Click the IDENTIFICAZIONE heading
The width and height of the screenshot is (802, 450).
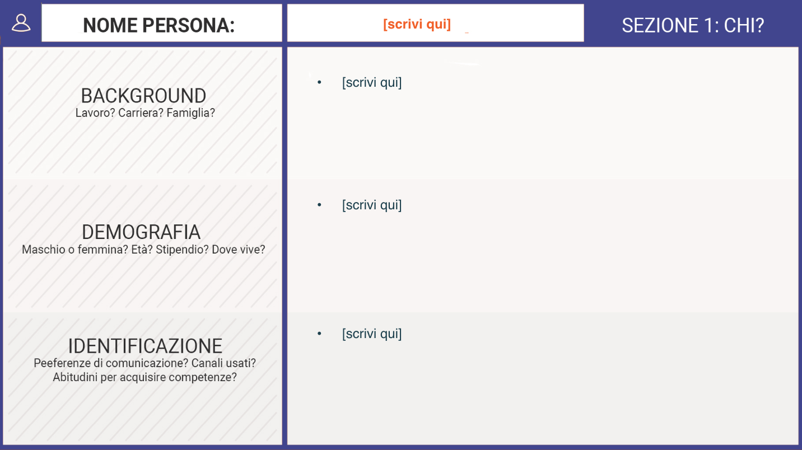145,346
